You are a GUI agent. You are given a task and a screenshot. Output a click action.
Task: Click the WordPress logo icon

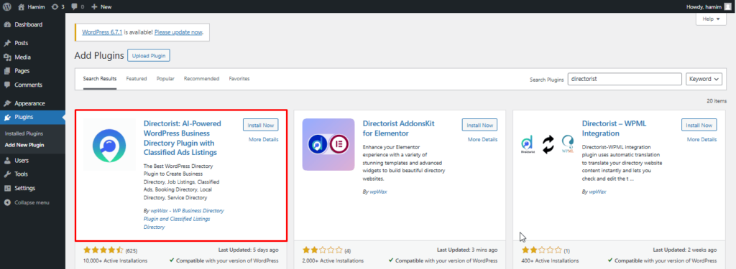pyautogui.click(x=7, y=7)
